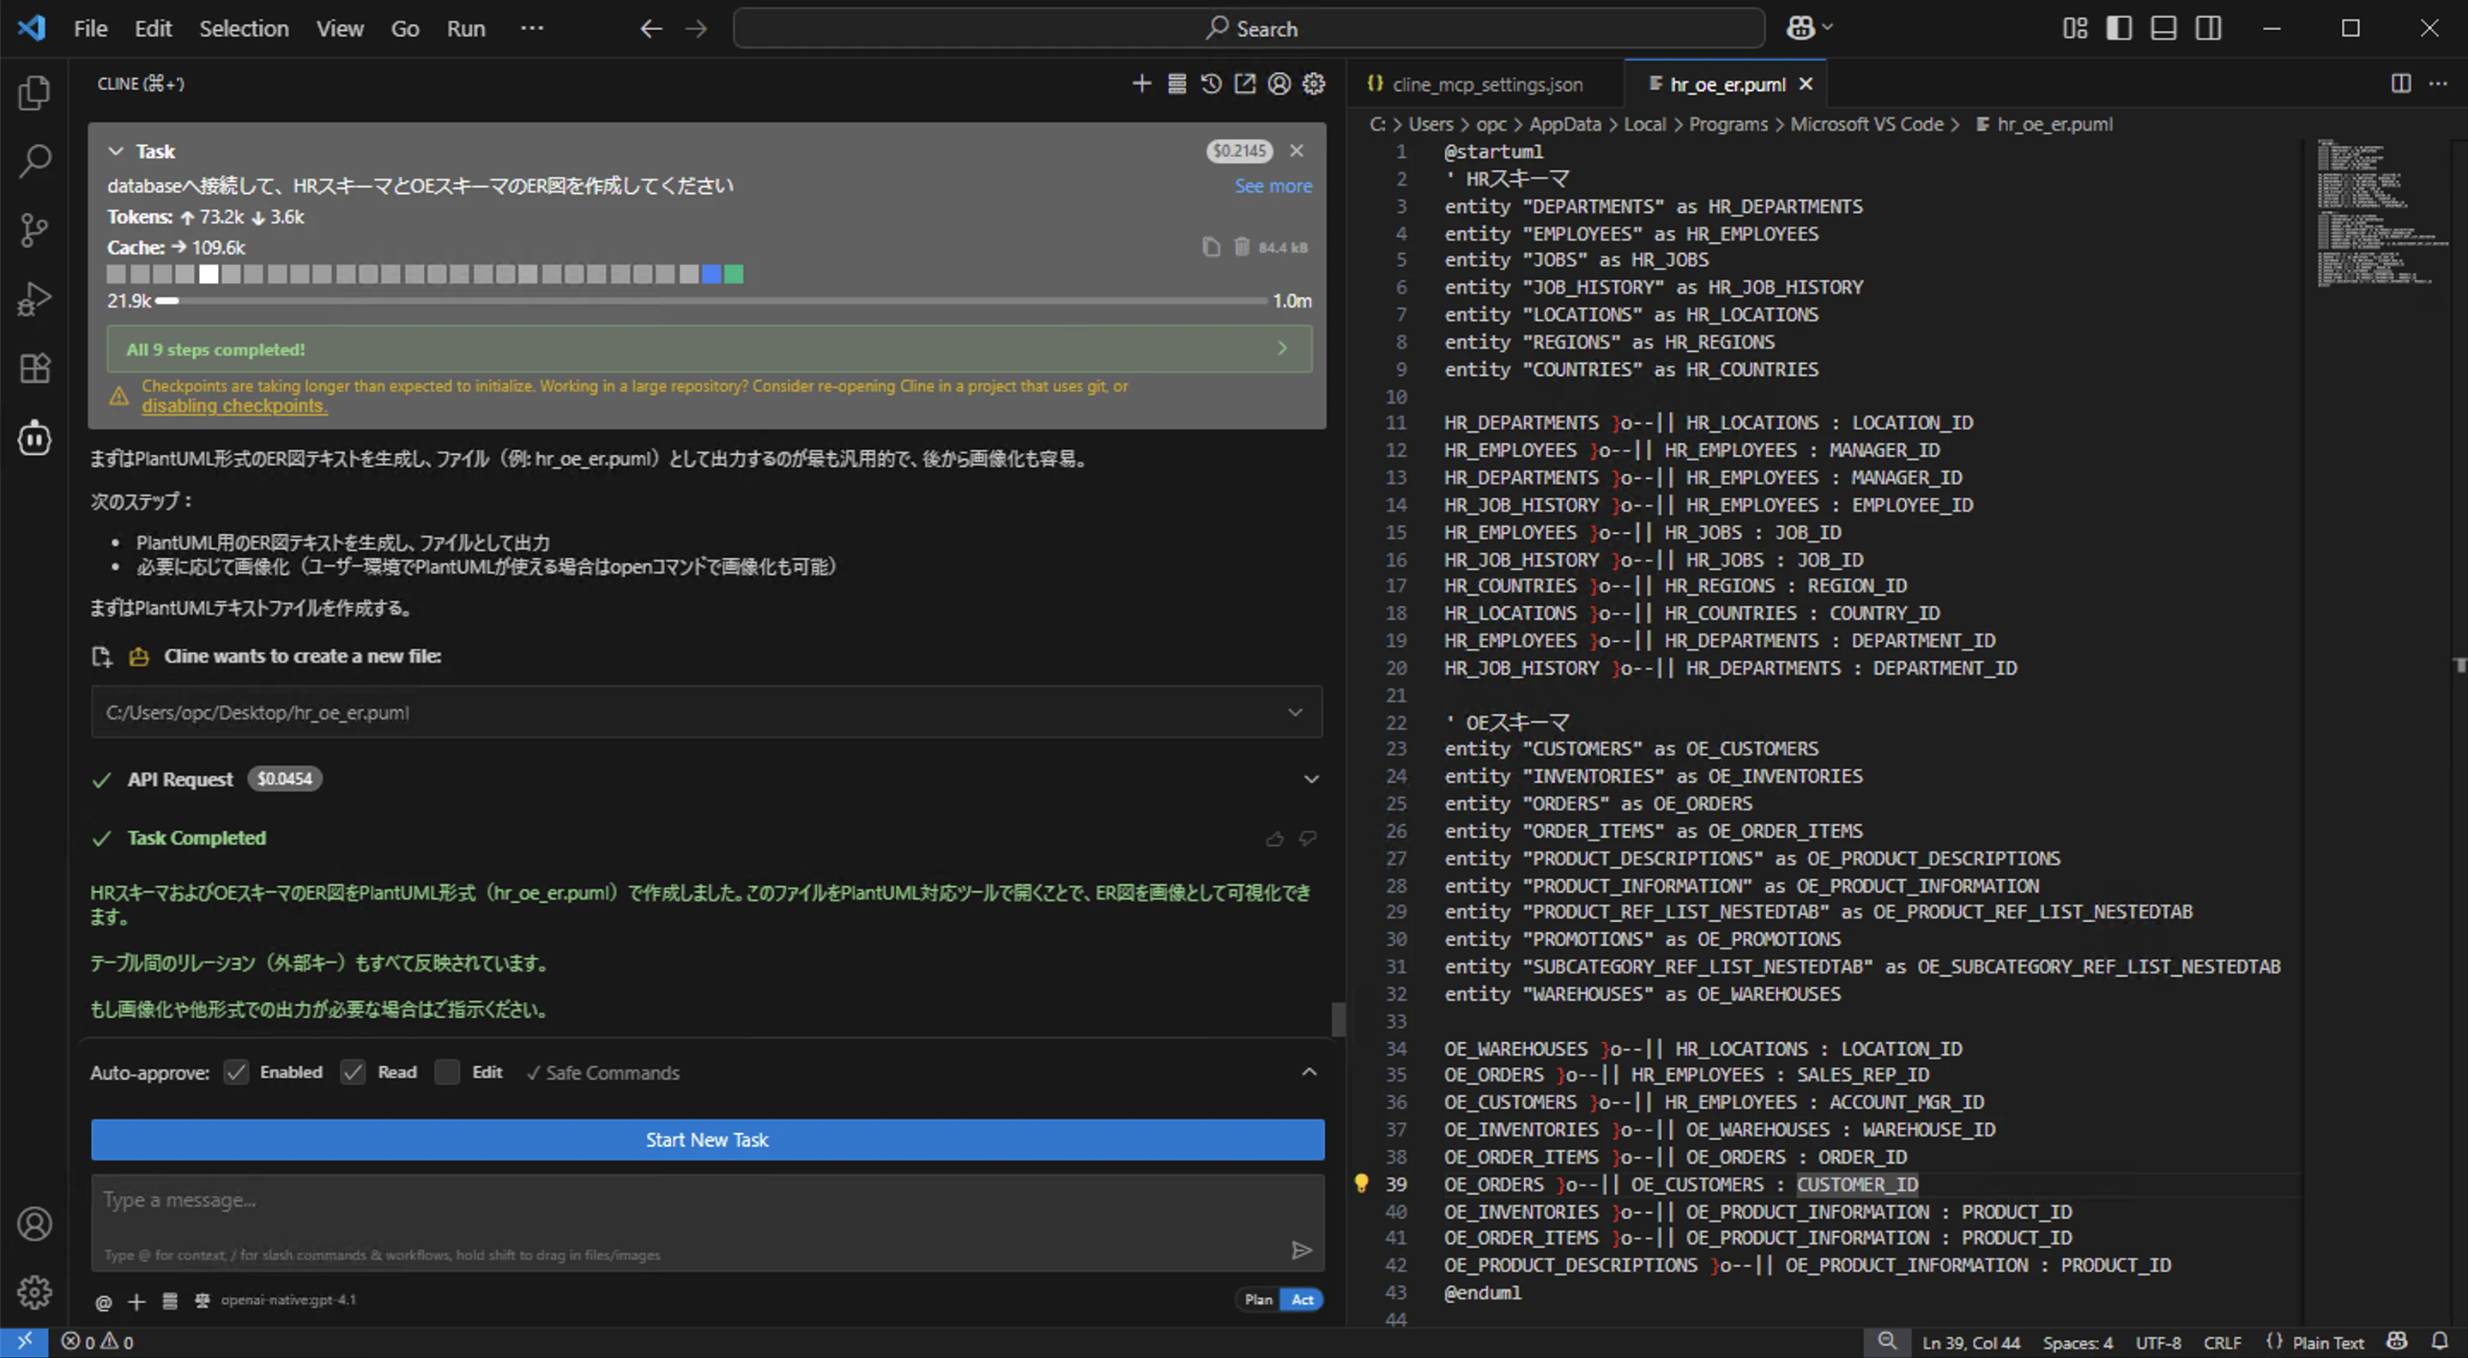Expand hr_oe_er.puml new file path box
2468x1358 pixels.
coord(707,712)
